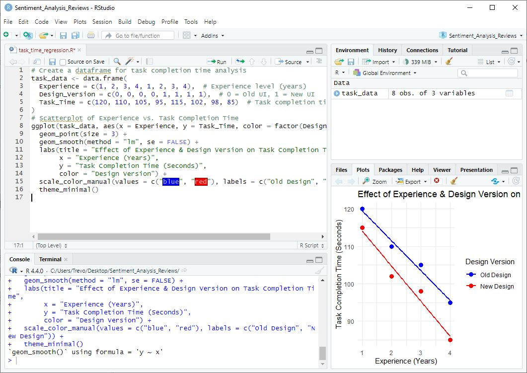Screen dimensions: 527x373
Task: Close the task_time_regression.R tab
Action: pyautogui.click(x=79, y=50)
